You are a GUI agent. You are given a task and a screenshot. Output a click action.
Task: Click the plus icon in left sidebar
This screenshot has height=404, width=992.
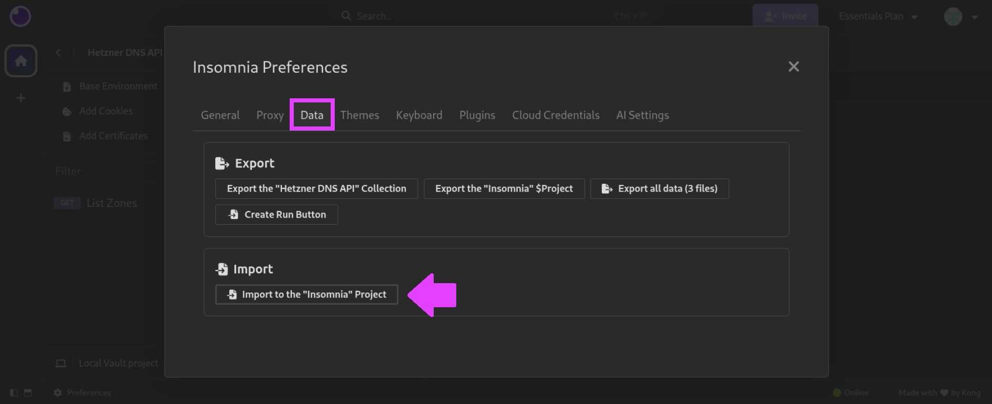click(x=21, y=98)
